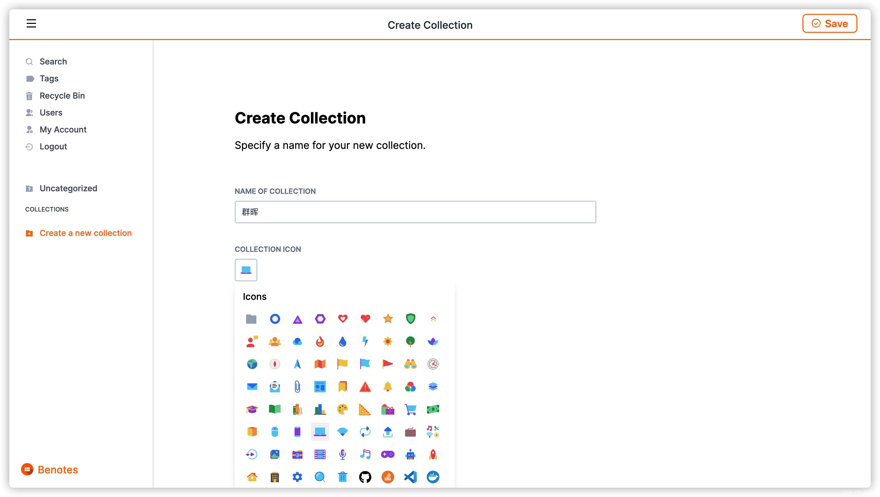The image size is (880, 497).
Task: Open the hamburger menu
Action: [x=31, y=24]
